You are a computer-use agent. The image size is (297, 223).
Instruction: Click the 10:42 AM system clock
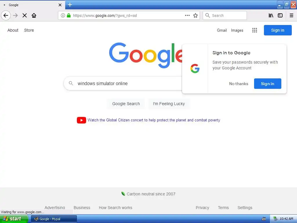click(286, 219)
